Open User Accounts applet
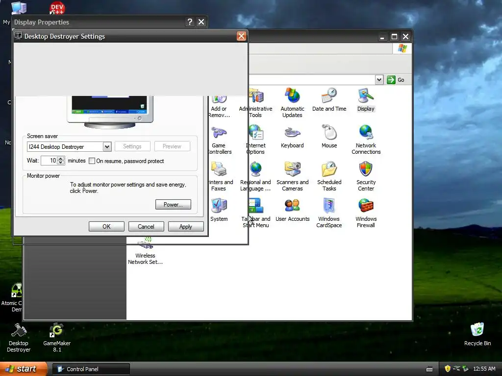 (x=292, y=210)
